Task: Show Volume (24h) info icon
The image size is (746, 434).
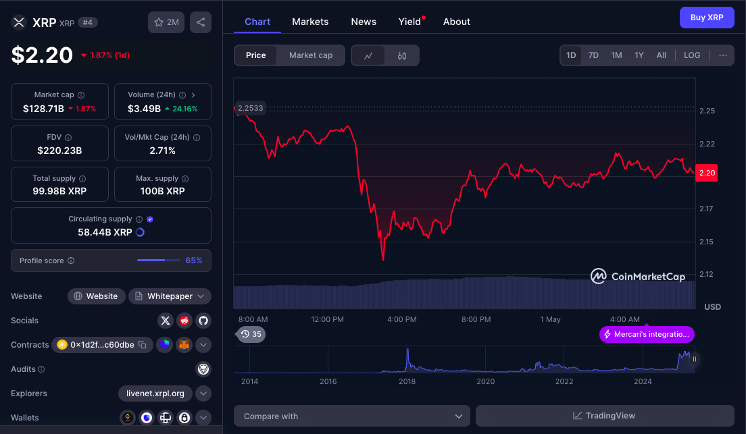Action: [182, 95]
